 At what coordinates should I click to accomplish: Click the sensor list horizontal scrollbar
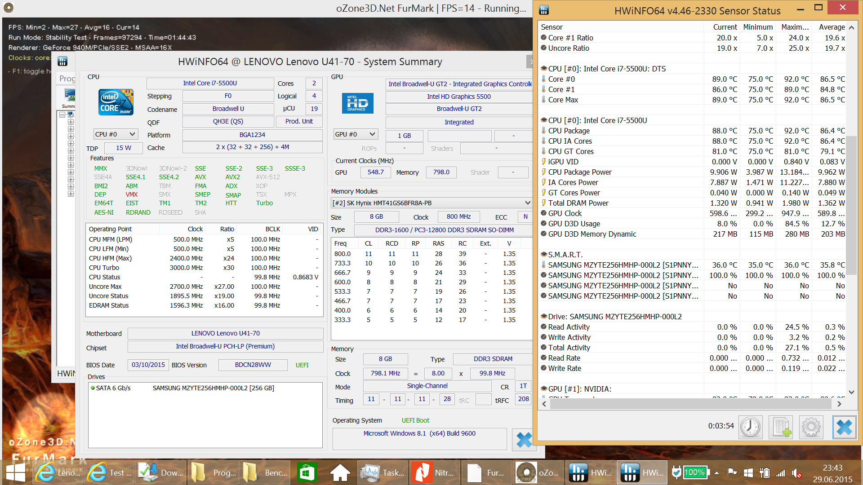pyautogui.click(x=690, y=404)
